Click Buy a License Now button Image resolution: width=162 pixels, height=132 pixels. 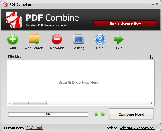125,23
